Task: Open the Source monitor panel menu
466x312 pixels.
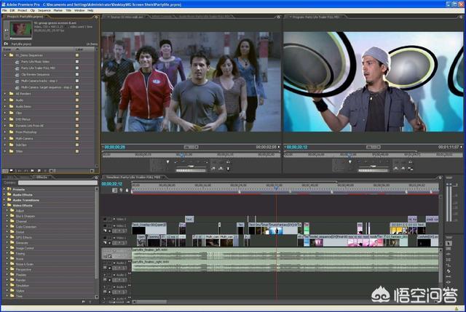Action: [278, 17]
